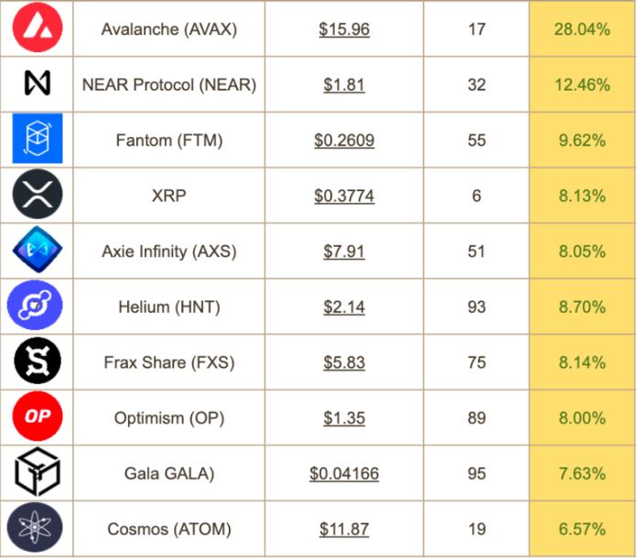Open the $1.81 NEAR price link
Screen dimensions: 637x558
344,85
